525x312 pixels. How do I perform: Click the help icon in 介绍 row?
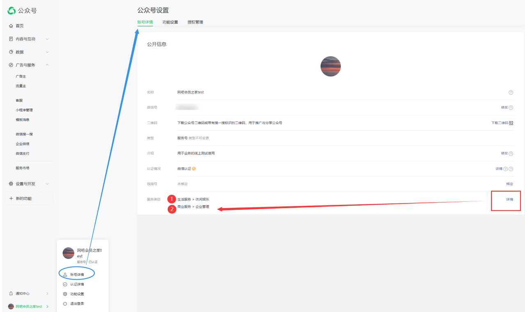click(511, 153)
